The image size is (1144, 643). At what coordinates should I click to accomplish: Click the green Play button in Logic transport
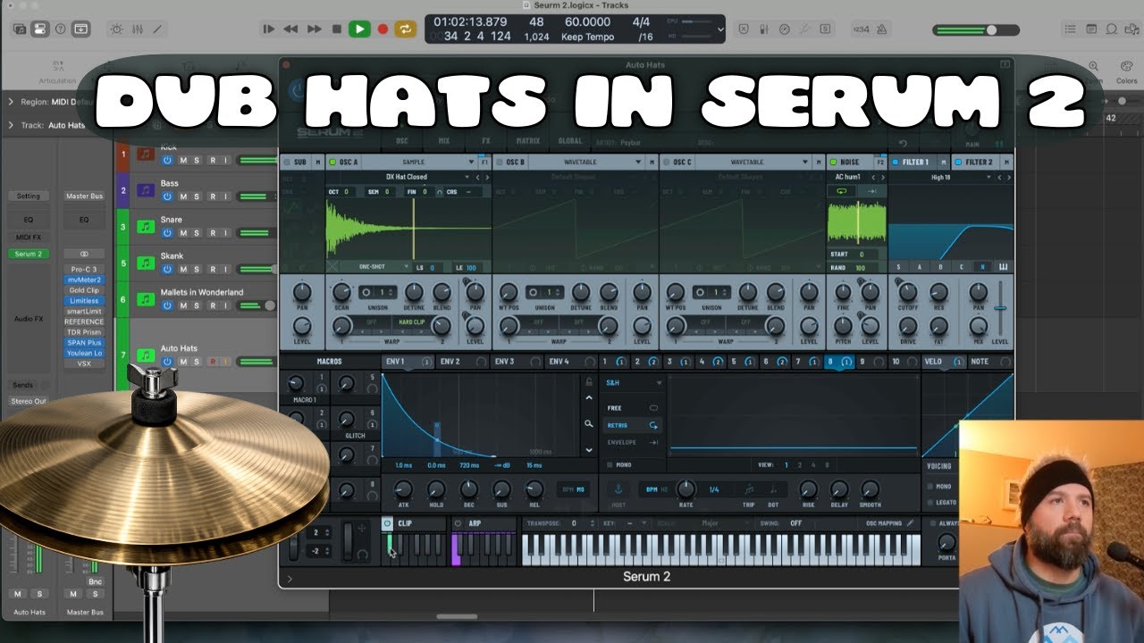point(359,29)
